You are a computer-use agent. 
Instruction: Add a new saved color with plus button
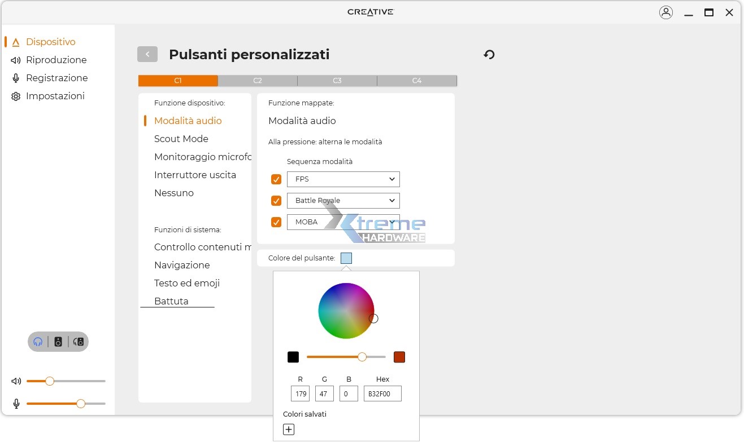289,429
